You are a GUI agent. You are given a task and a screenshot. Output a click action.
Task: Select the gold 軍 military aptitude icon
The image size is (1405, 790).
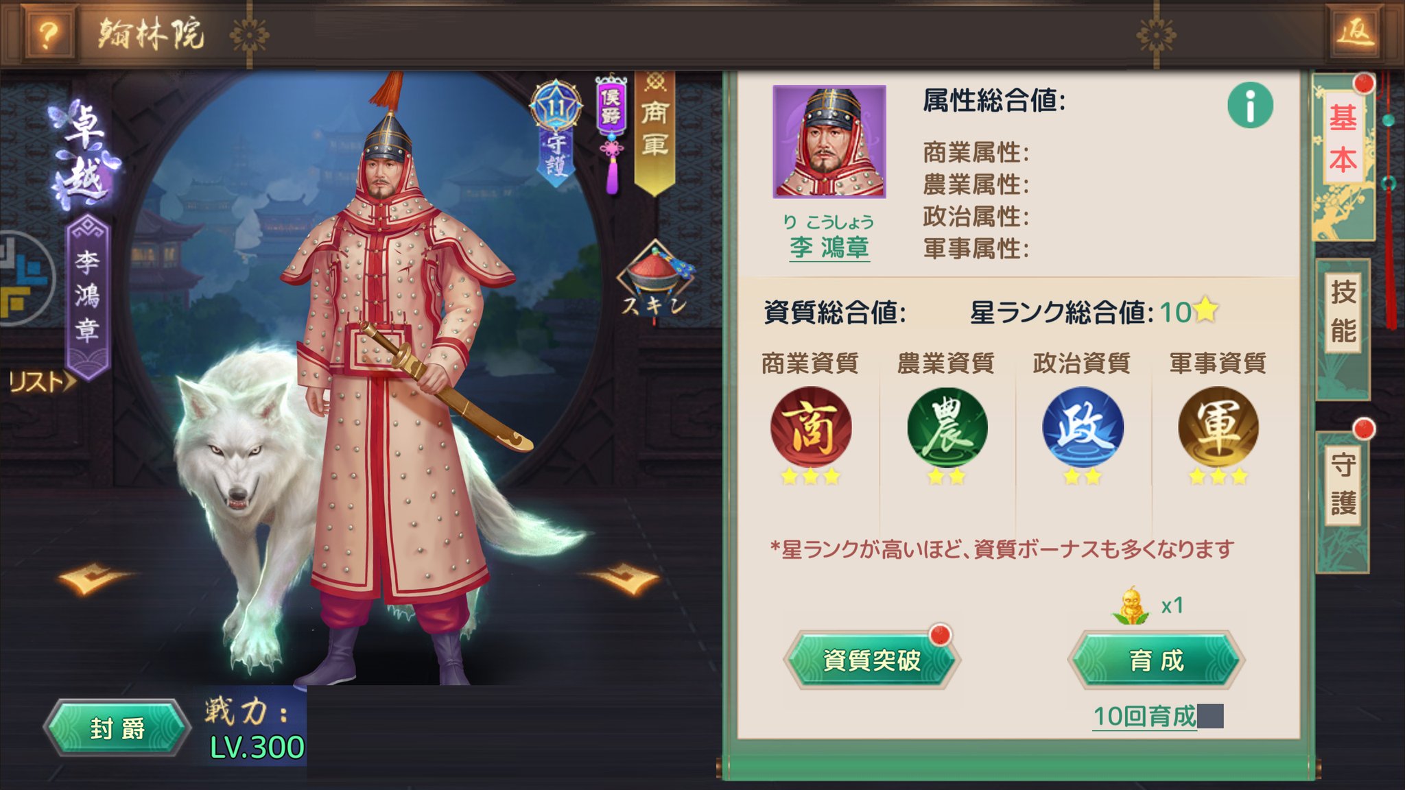(1218, 427)
